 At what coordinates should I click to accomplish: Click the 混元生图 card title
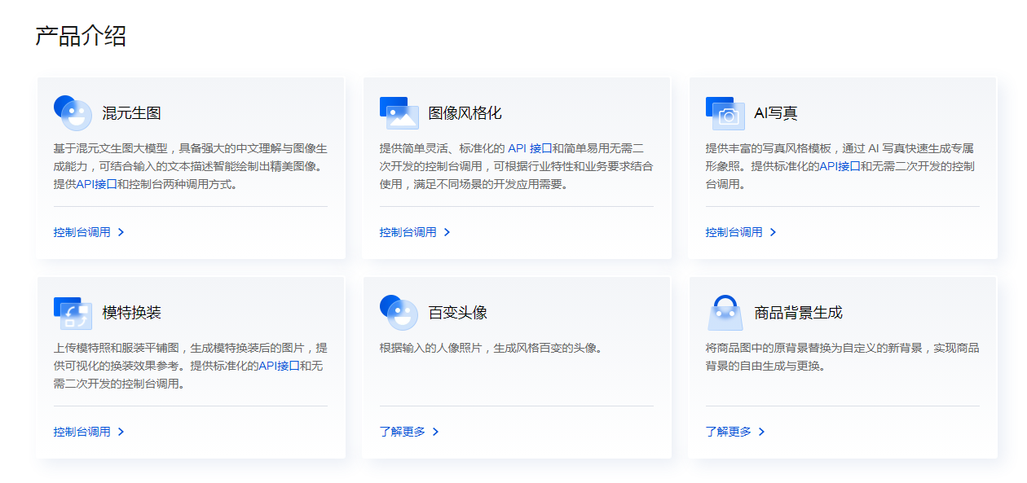pyautogui.click(x=130, y=112)
